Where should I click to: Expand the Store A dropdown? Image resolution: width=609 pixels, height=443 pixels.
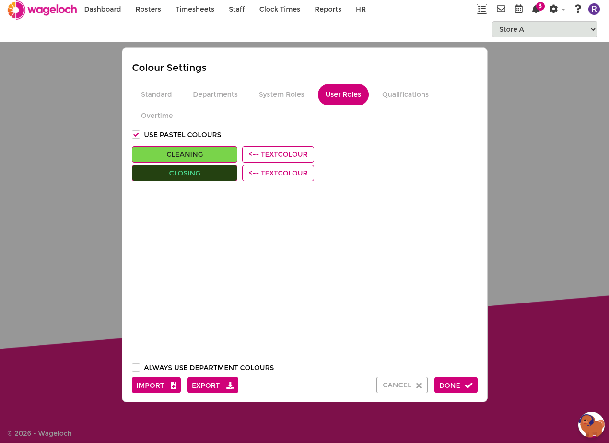[x=545, y=29]
